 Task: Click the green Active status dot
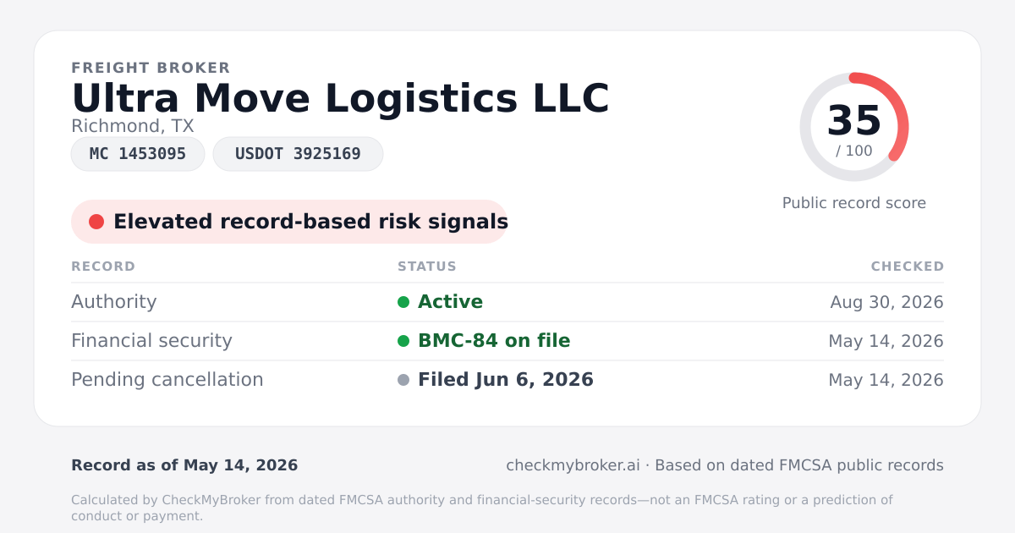pos(403,302)
